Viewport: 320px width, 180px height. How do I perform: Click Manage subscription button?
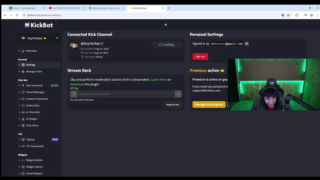pos(209,104)
